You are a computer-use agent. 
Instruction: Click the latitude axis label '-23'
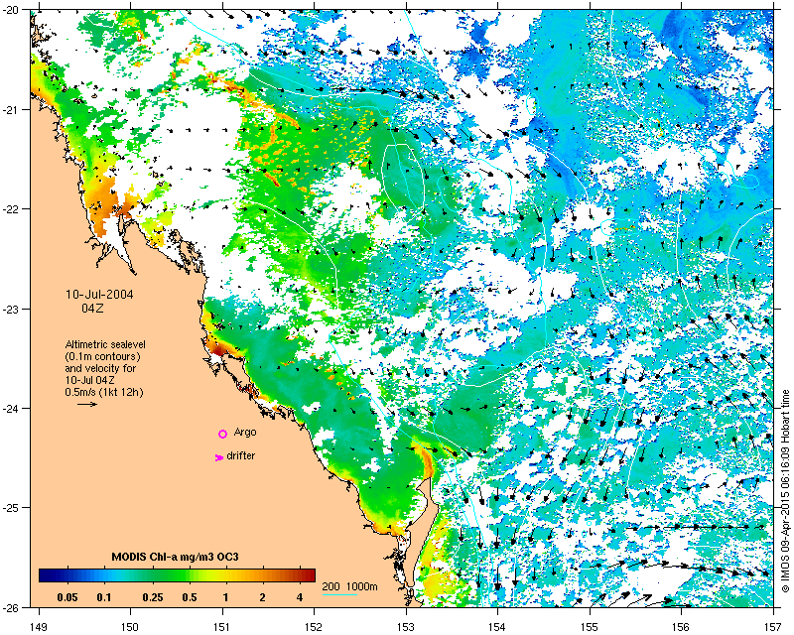(10, 310)
